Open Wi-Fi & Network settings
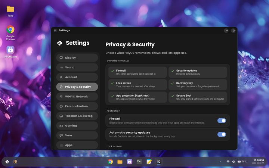This screenshot has height=168, width=269. (x=77, y=97)
